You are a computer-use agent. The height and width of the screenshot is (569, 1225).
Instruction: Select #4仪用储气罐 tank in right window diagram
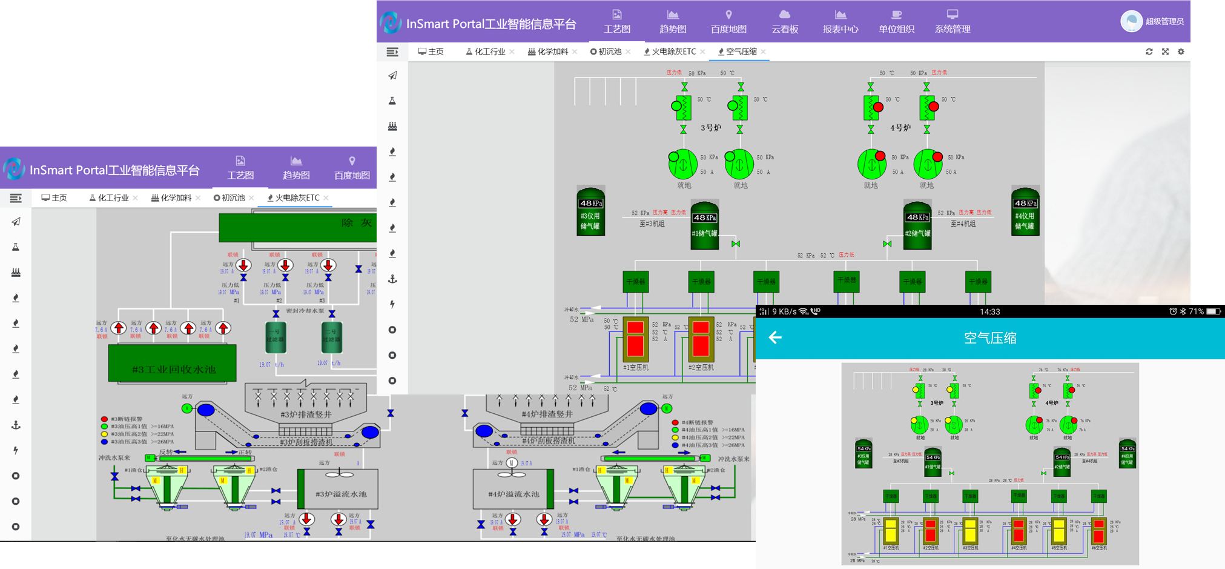click(1025, 211)
